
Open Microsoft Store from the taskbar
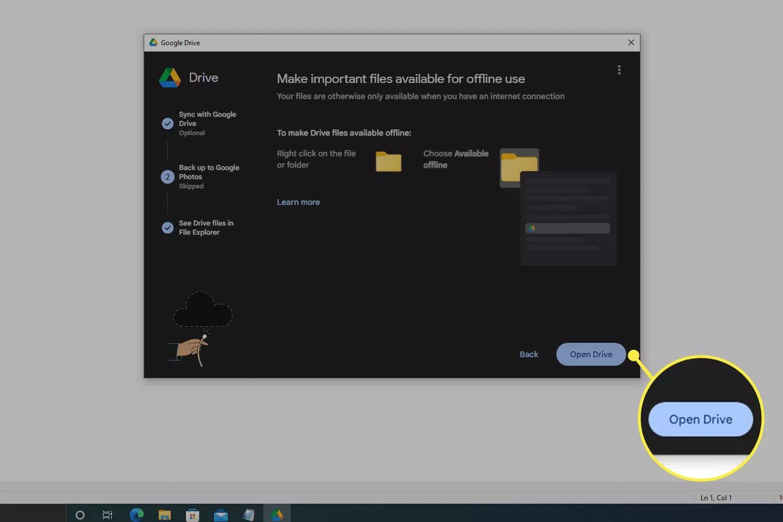(192, 515)
